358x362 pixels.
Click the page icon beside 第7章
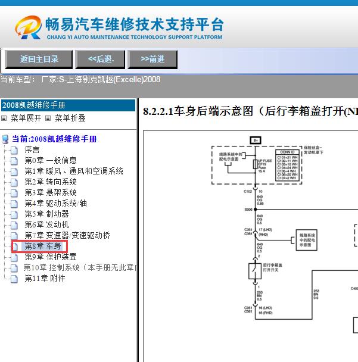[14, 236]
